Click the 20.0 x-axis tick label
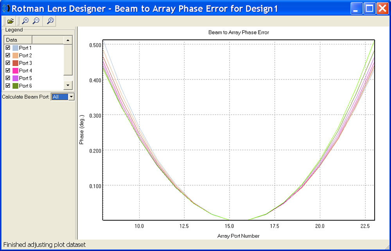 (x=320, y=226)
